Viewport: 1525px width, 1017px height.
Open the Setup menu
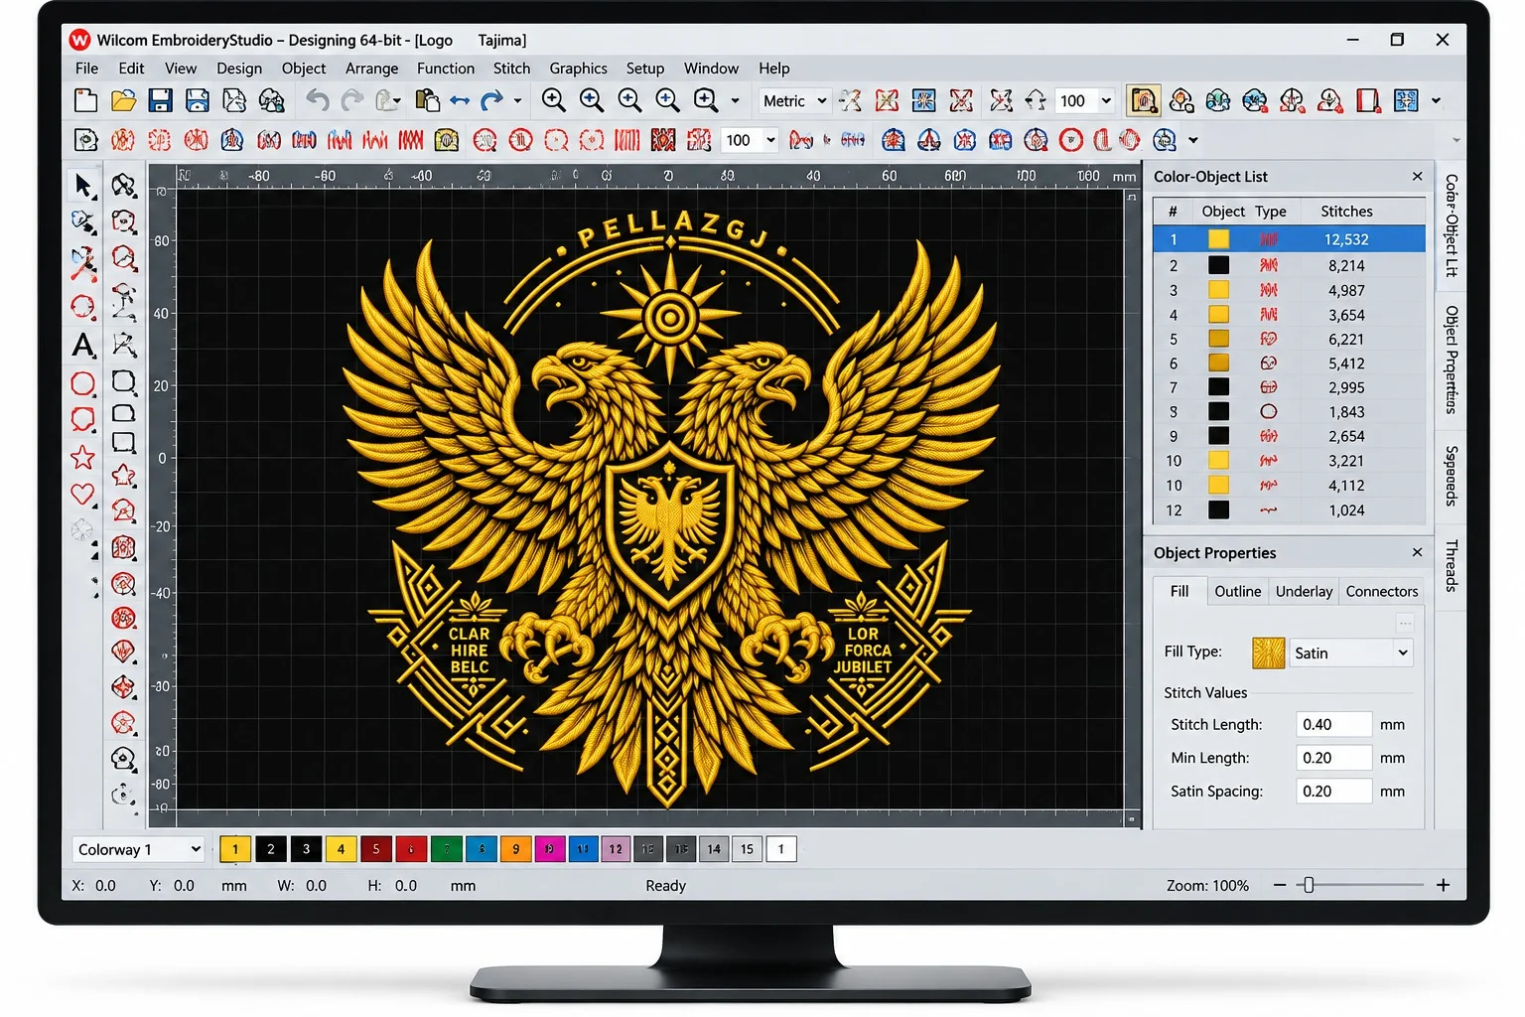pyautogui.click(x=644, y=69)
